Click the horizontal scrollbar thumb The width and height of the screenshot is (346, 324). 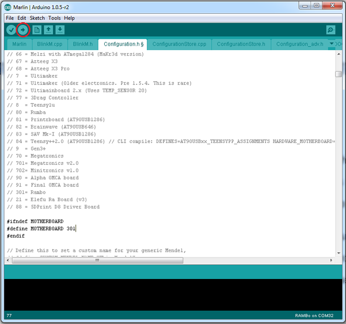click(97, 261)
